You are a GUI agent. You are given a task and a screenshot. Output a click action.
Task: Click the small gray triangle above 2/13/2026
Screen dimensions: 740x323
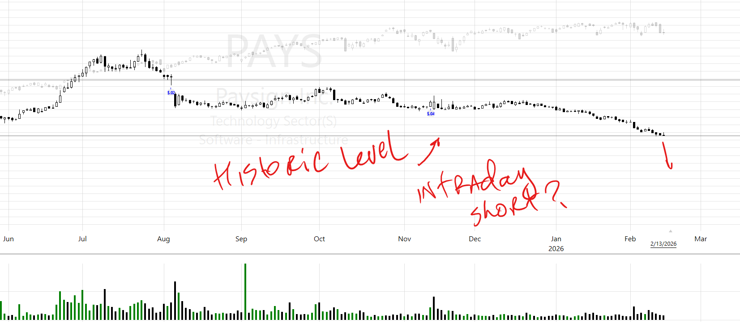pyautogui.click(x=670, y=231)
